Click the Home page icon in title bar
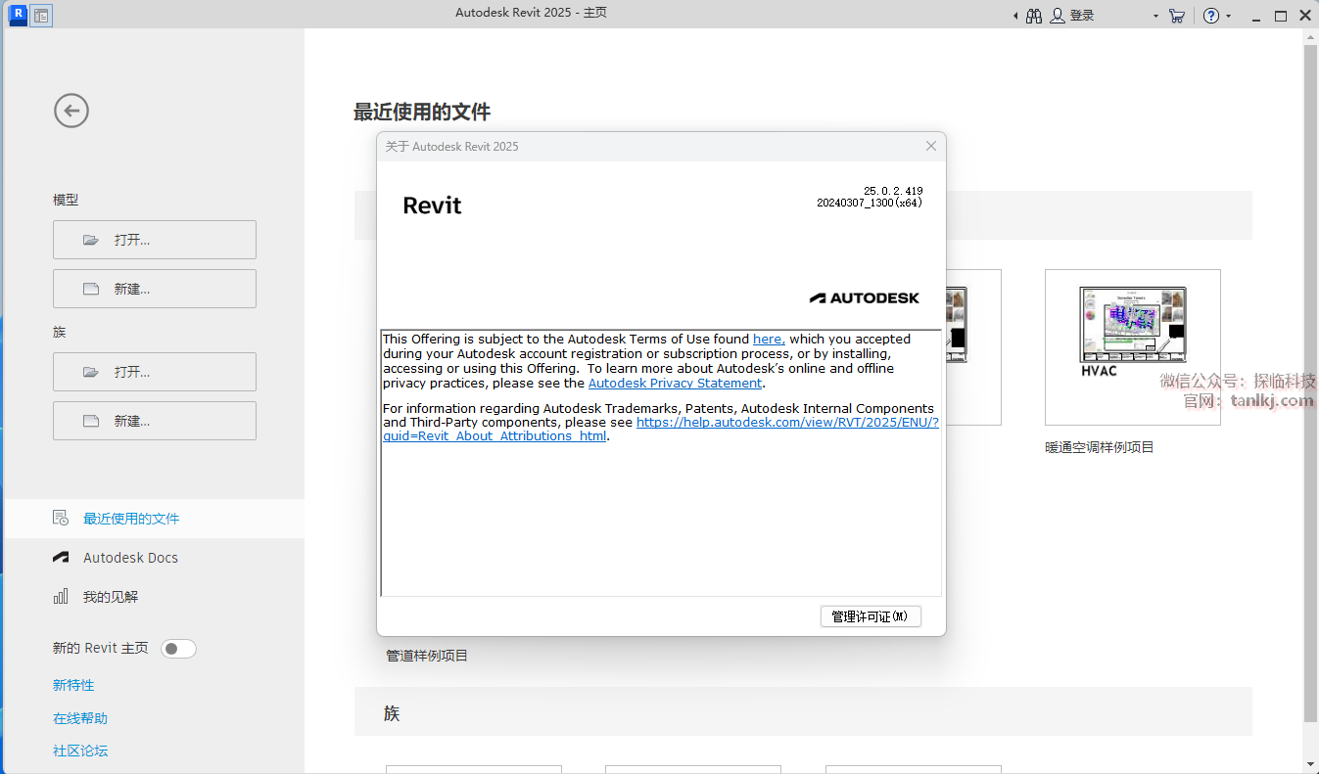1319x774 pixels. pyautogui.click(x=41, y=16)
